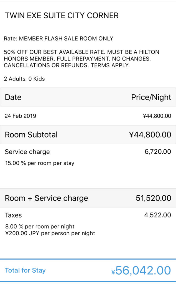The height and width of the screenshot is (284, 176).
Task: Click the Price/Night column header
Action: [x=151, y=97]
